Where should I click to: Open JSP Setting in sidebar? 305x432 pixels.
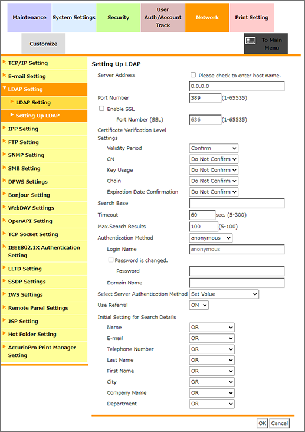pos(44,321)
